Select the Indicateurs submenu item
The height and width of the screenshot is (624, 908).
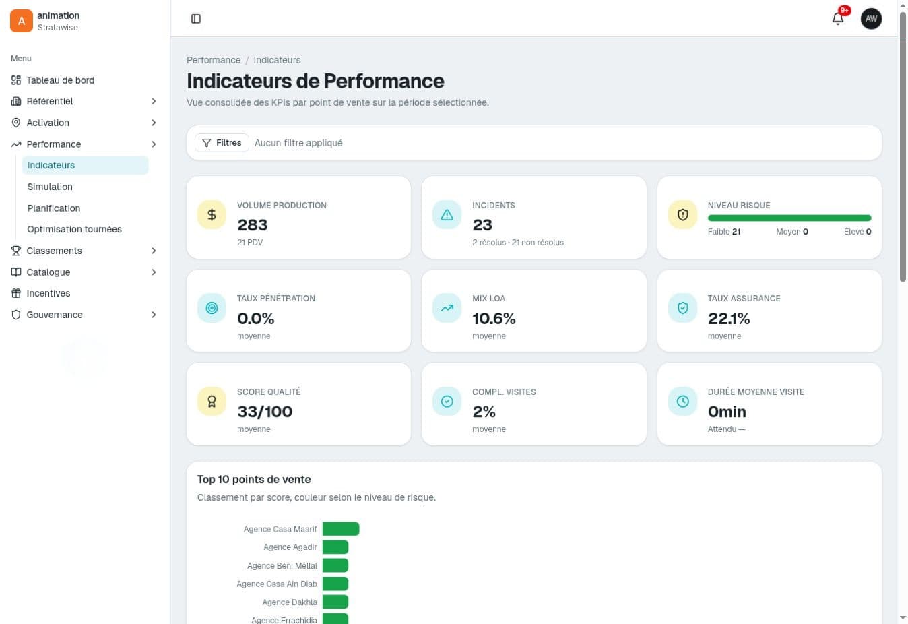(85, 165)
